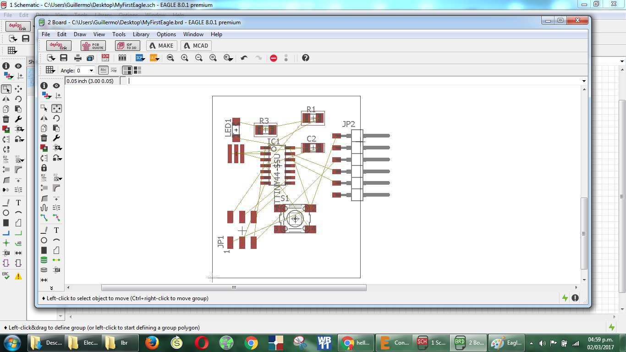Save the board with the floppy disk icon
626x352 pixels.
click(64, 58)
